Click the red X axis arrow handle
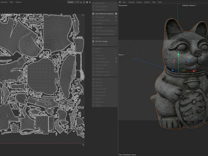Screen dimensions: 208x156 (x=194, y=71)
